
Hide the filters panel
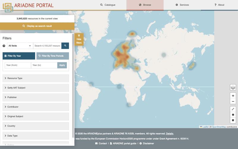(79, 39)
